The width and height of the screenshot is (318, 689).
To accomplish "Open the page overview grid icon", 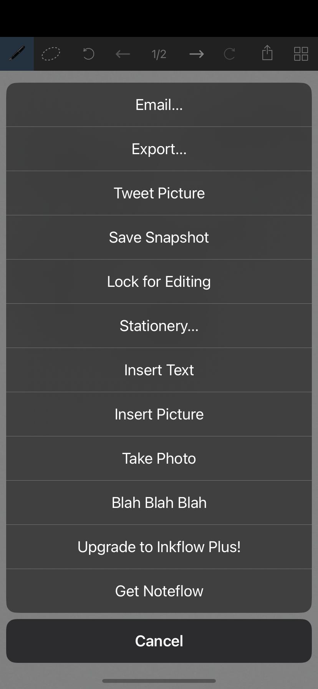I will tap(301, 54).
